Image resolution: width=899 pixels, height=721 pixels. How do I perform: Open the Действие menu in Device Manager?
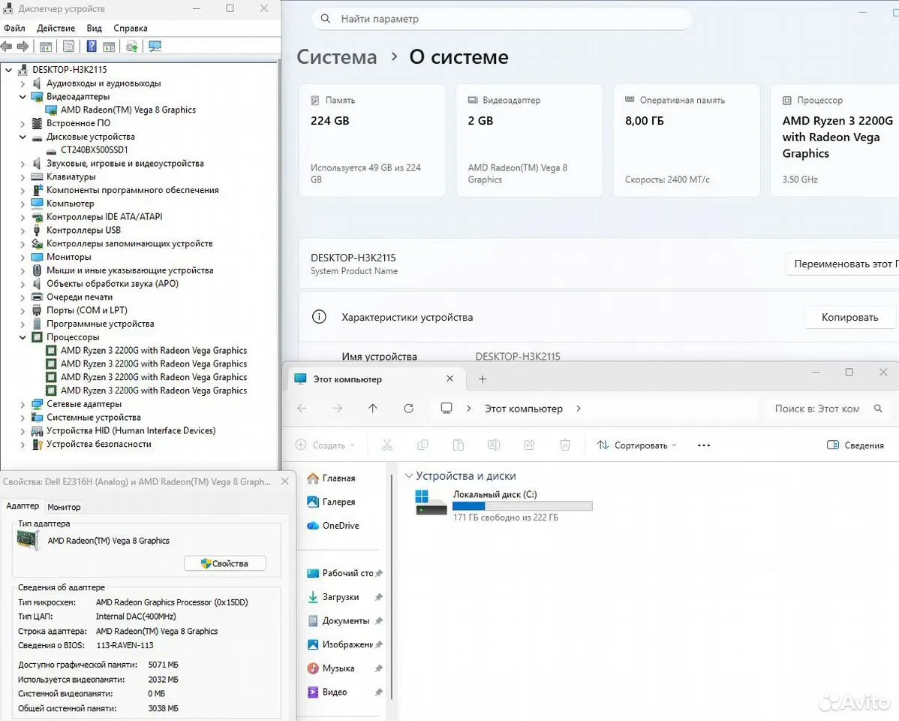click(56, 28)
